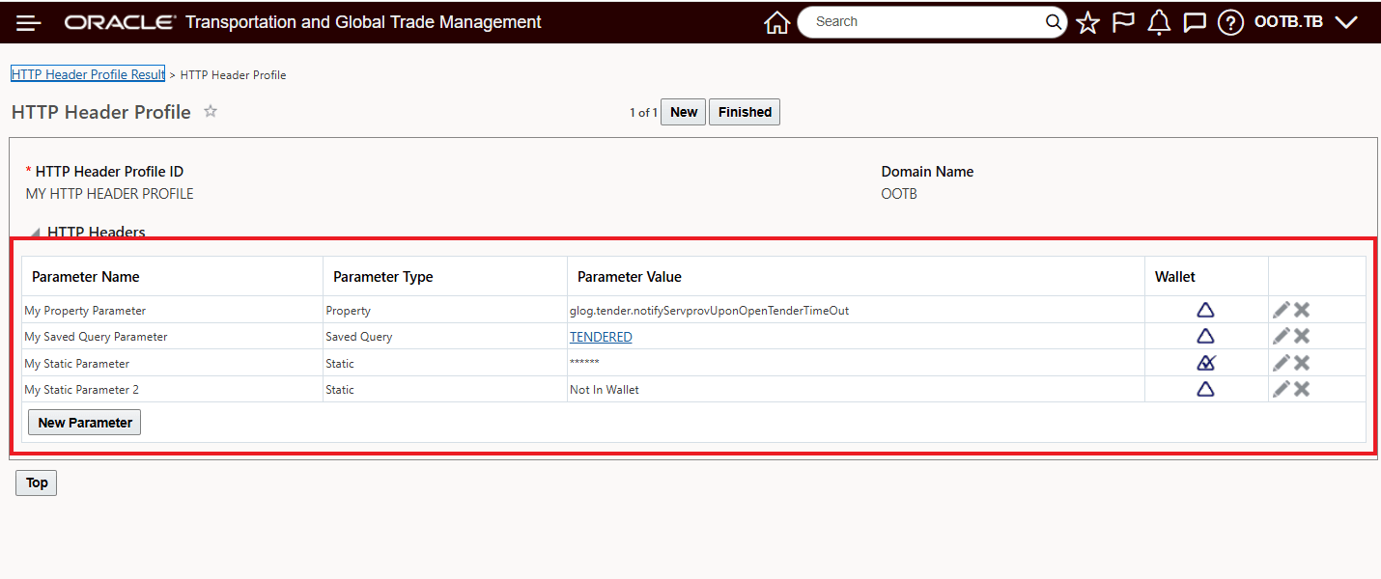
Task: Return via the HTTP Header Profile Result breadcrumb
Action: (87, 73)
